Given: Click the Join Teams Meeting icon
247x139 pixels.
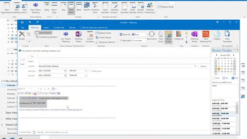Looking at the screenshot, I should (x=66, y=37).
